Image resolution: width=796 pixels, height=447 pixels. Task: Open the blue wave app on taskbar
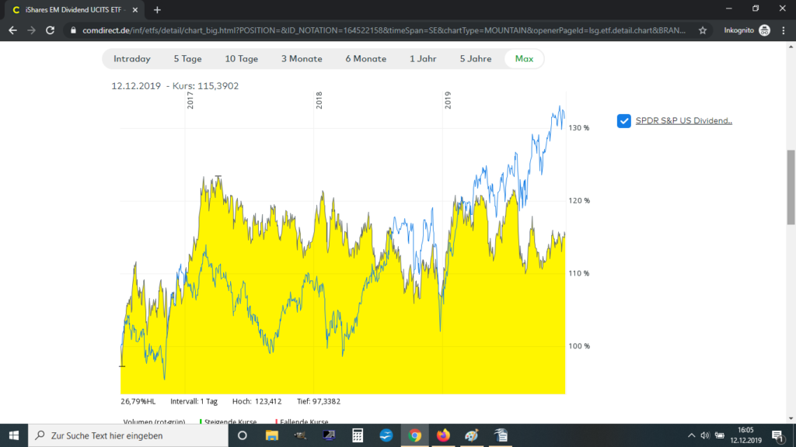[386, 435]
